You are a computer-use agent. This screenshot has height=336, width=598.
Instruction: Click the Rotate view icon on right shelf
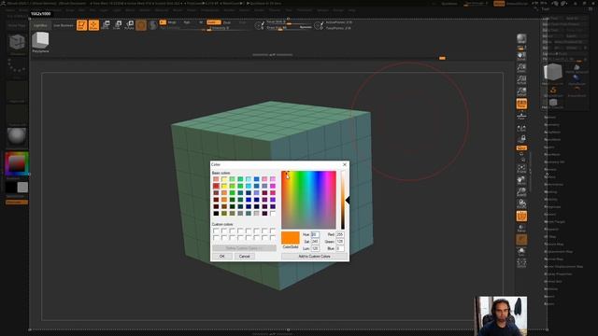tap(521, 203)
